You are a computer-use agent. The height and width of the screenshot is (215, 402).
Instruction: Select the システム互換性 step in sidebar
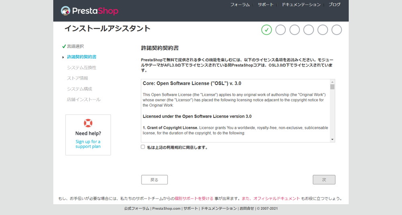[x=82, y=68]
